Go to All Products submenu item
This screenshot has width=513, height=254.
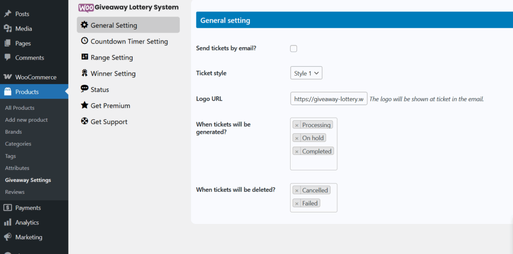click(x=20, y=108)
